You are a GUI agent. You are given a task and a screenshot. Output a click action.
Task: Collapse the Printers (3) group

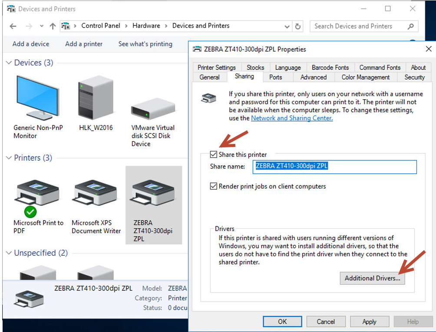(9, 158)
